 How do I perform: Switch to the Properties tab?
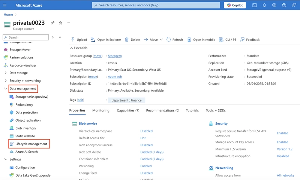point(77,110)
